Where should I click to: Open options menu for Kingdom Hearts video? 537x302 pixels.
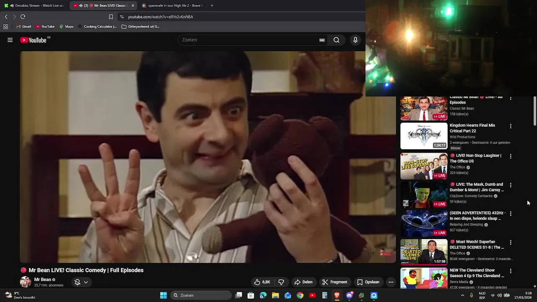click(511, 126)
